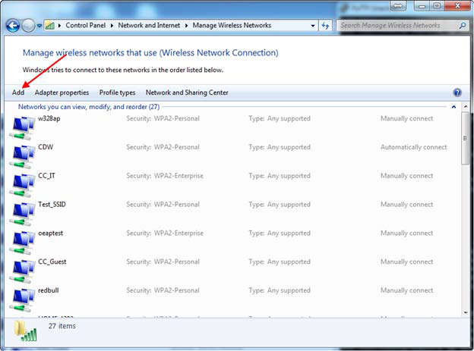The height and width of the screenshot is (351, 474).
Task: Select Control Panel in the breadcrumb
Action: coord(86,25)
